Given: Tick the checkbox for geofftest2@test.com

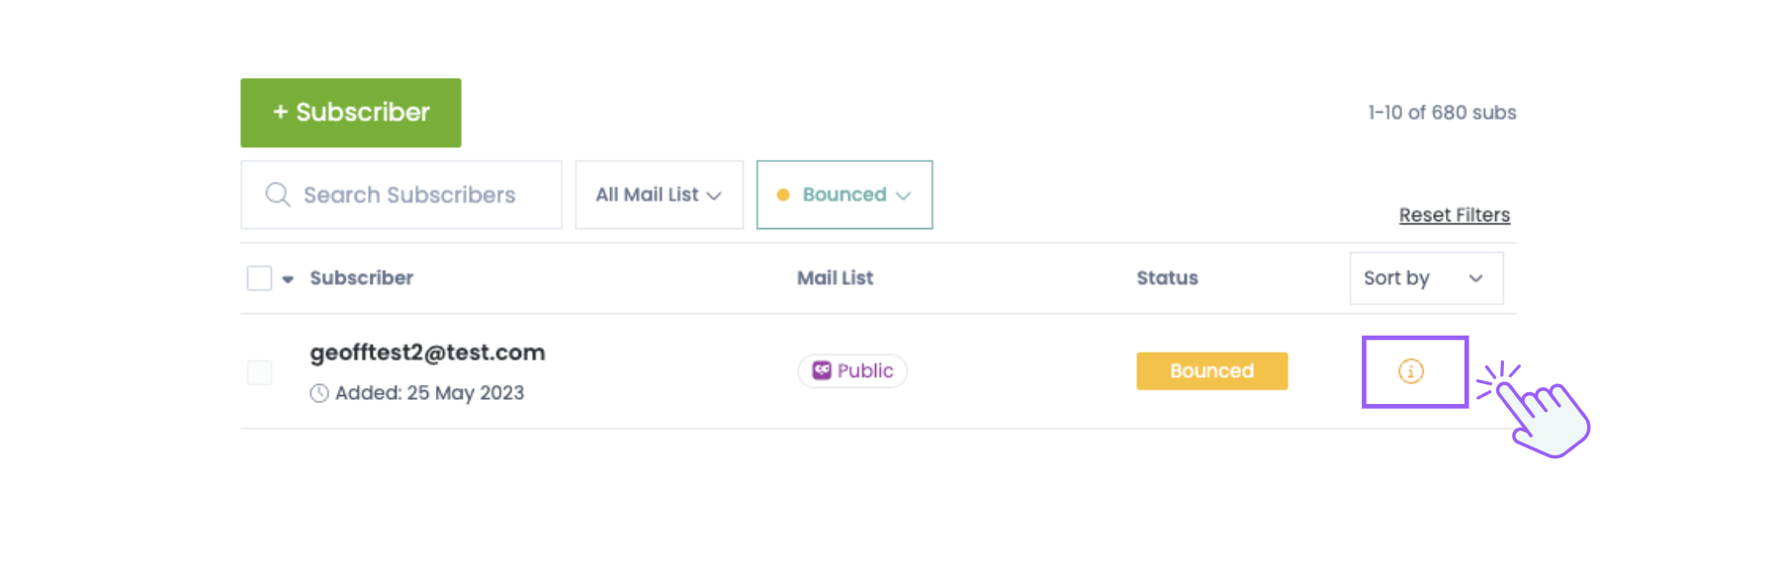Looking at the screenshot, I should 259,372.
